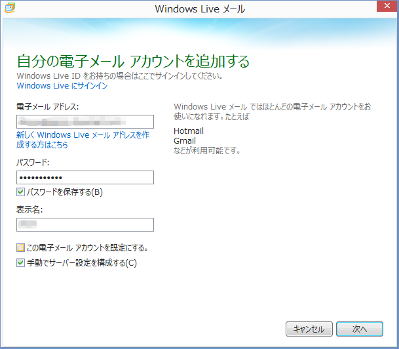Uncheck the パスワードを保存する checkbox
This screenshot has height=349, width=399.
tap(21, 192)
